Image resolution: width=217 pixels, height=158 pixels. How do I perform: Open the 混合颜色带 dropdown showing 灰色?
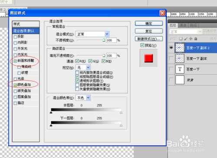(83, 98)
